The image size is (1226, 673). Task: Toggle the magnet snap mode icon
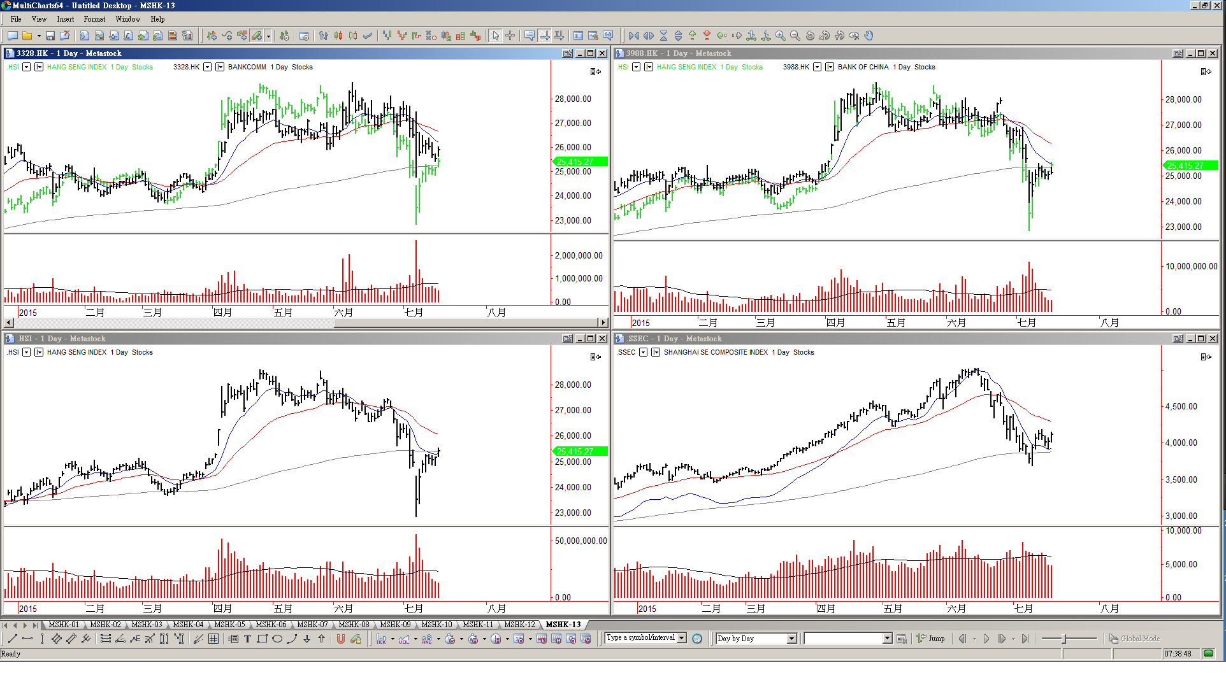[x=341, y=639]
